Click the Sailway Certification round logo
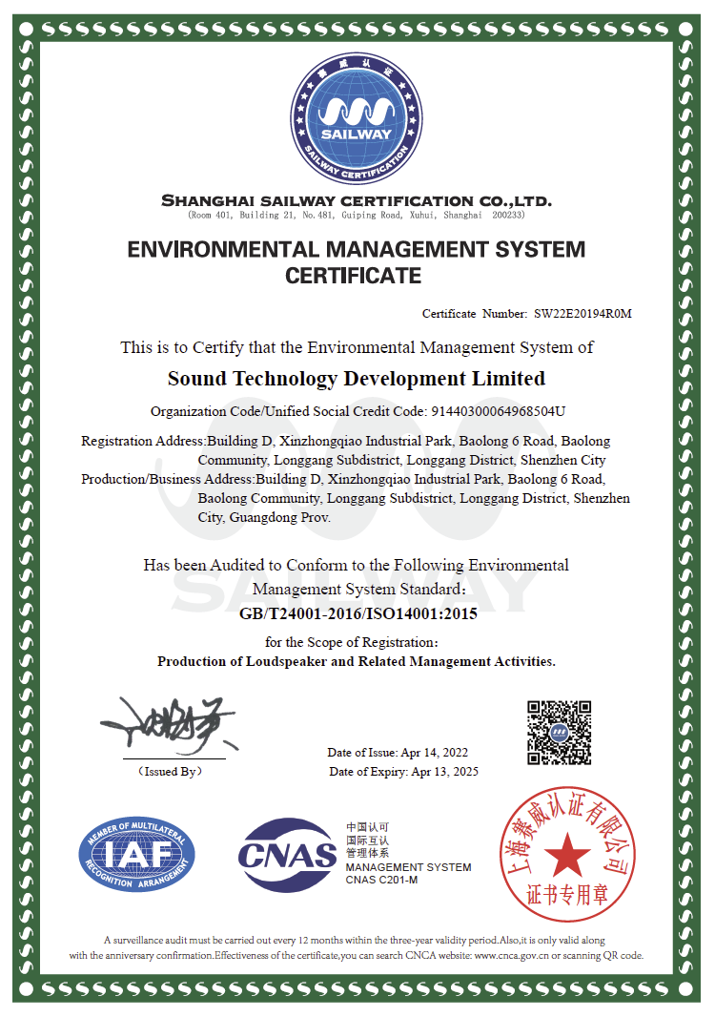Screen dimensions: 715x1017 [x=356, y=120]
